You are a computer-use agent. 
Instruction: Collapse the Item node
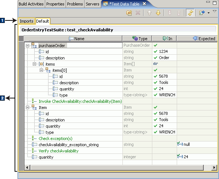pyautogui.click(x=28, y=108)
